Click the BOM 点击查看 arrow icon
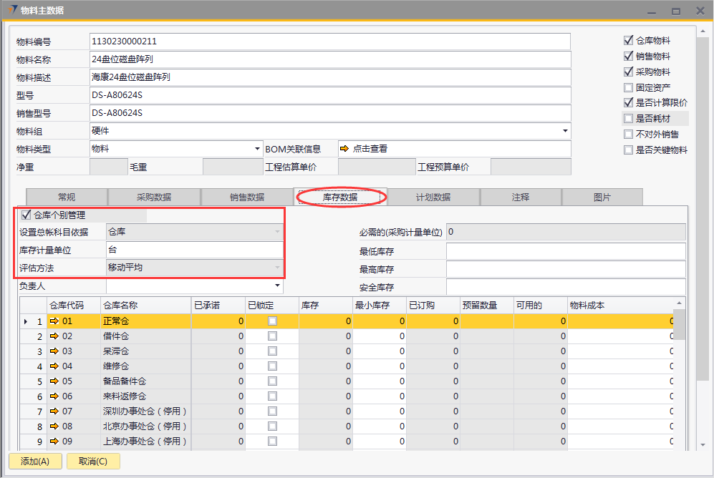Screen dimensions: 714x478 pos(344,149)
